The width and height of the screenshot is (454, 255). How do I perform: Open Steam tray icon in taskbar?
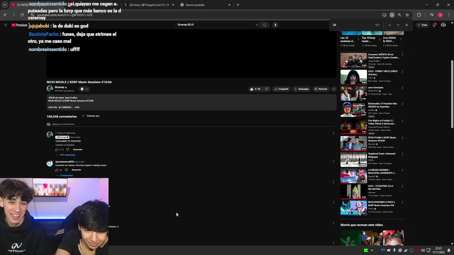(405, 250)
